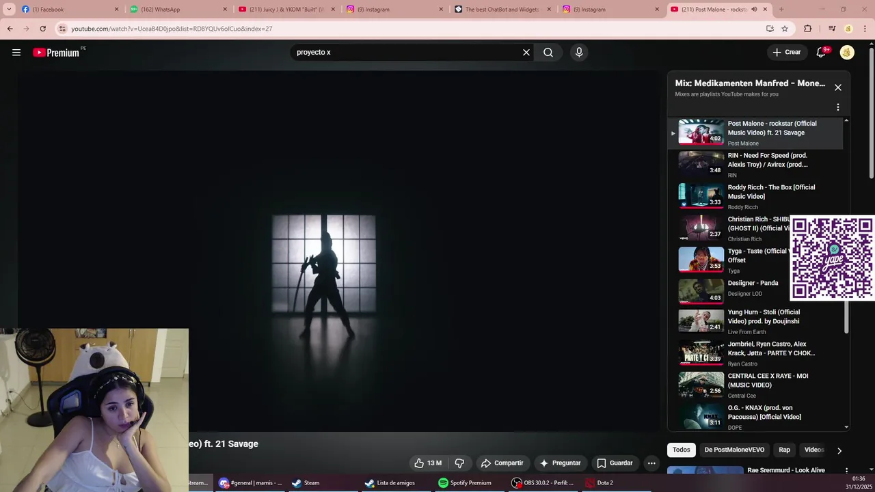875x492 pixels.
Task: Open Chrome media controls icon
Action: pos(832,29)
